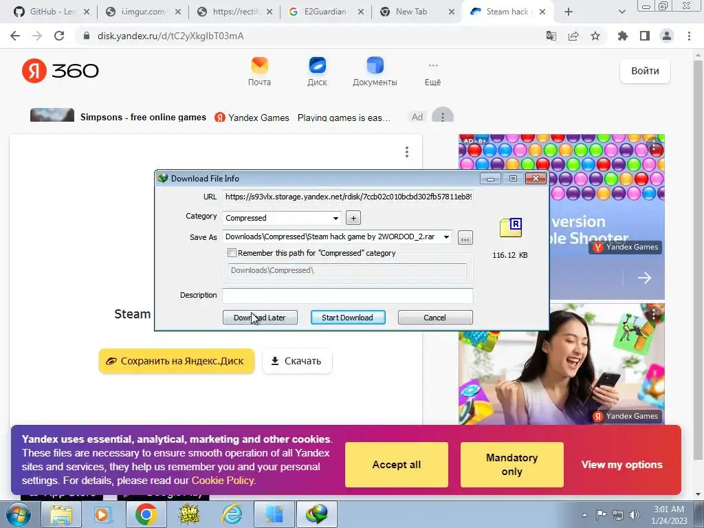Cancel the Download File Info dialog
Viewport: 704px width, 528px height.
(435, 318)
